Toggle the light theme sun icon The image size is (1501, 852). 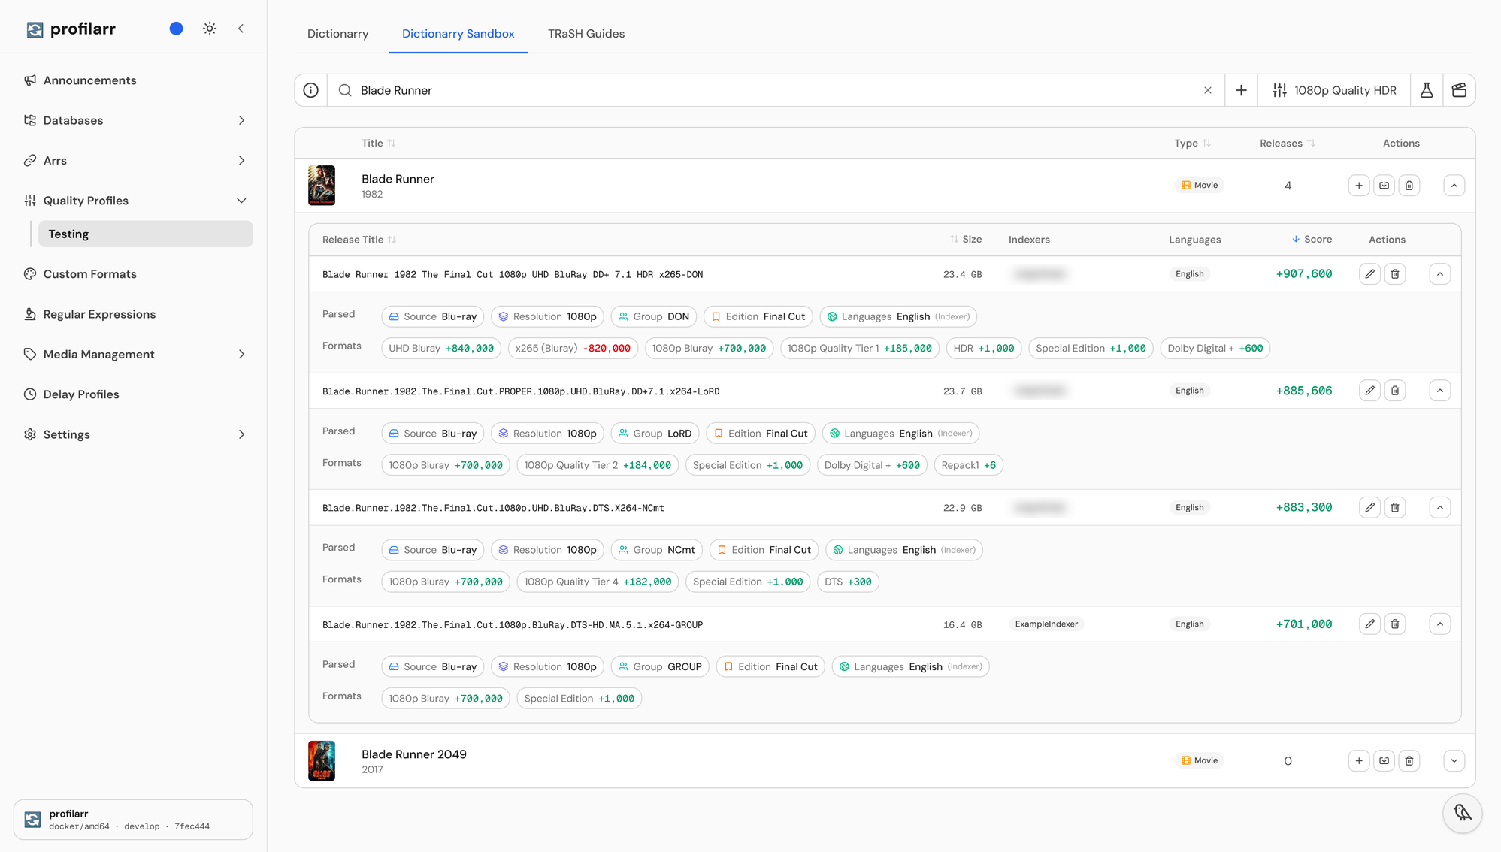(x=210, y=29)
